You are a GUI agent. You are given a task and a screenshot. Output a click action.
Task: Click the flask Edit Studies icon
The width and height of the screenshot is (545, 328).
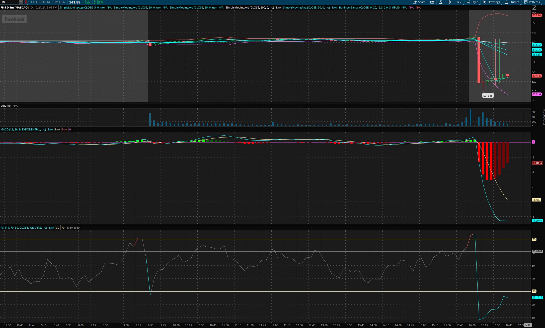point(441,2)
